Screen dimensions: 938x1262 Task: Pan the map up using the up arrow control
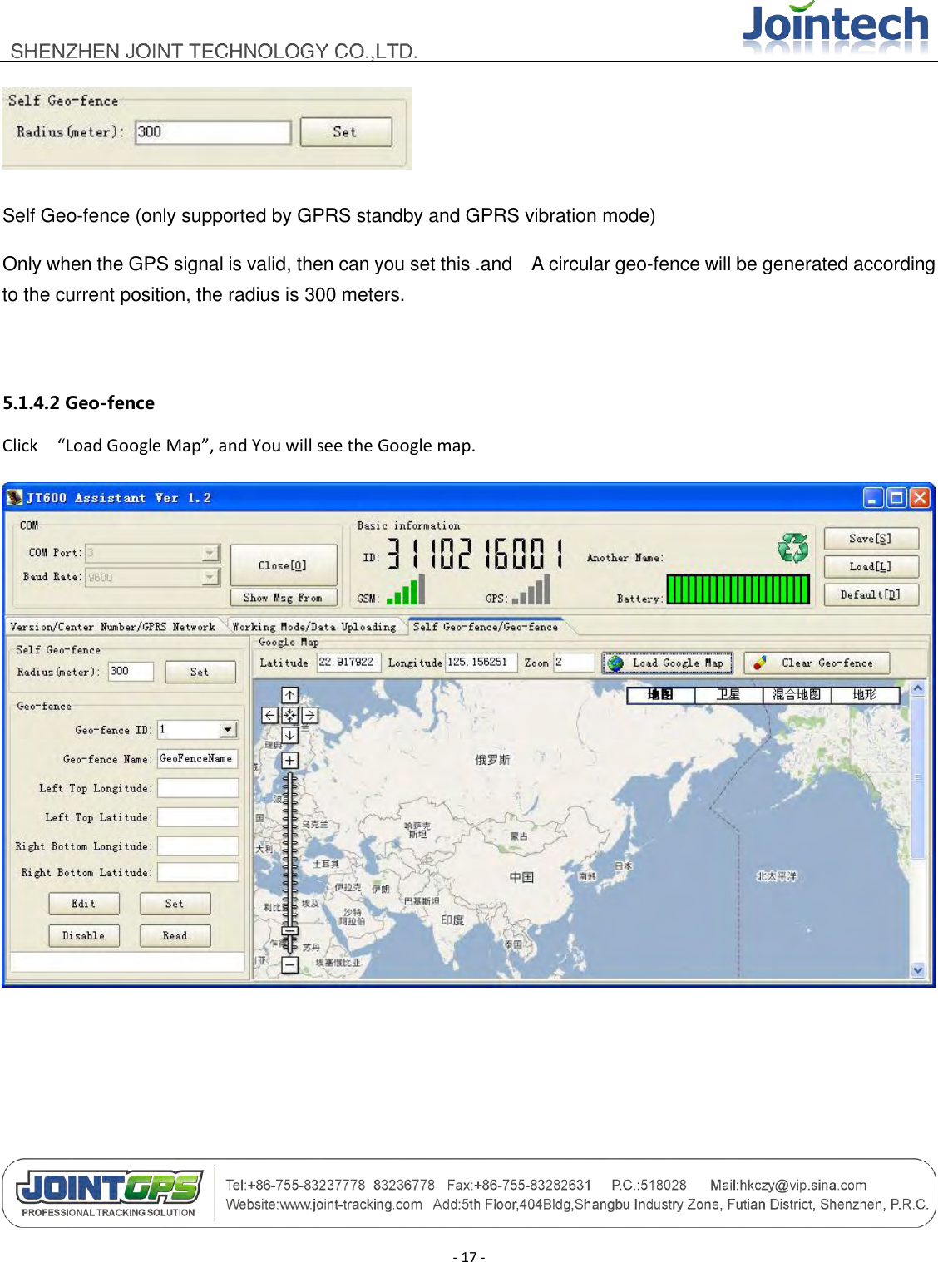pos(289,695)
